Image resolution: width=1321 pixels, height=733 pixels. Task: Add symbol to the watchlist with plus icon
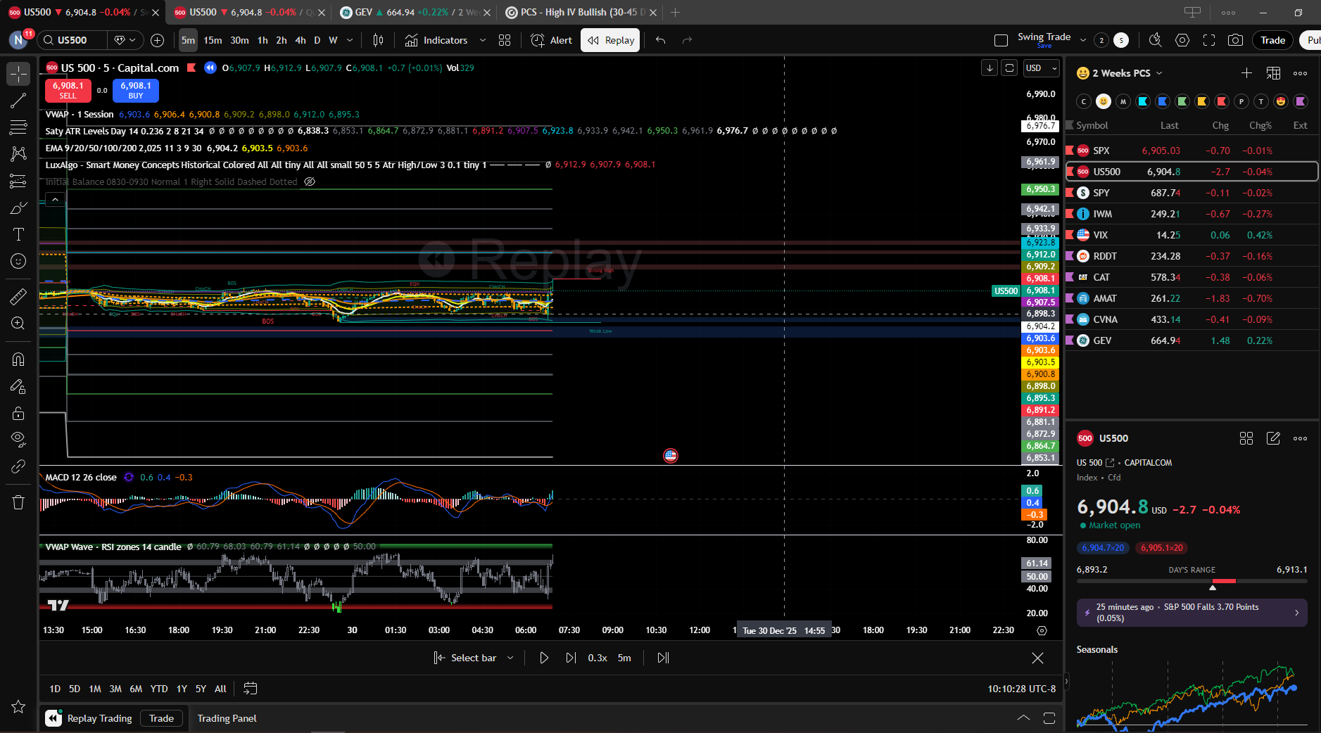point(1246,73)
